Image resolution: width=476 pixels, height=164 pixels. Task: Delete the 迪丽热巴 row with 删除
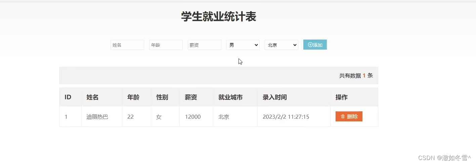[349, 116]
